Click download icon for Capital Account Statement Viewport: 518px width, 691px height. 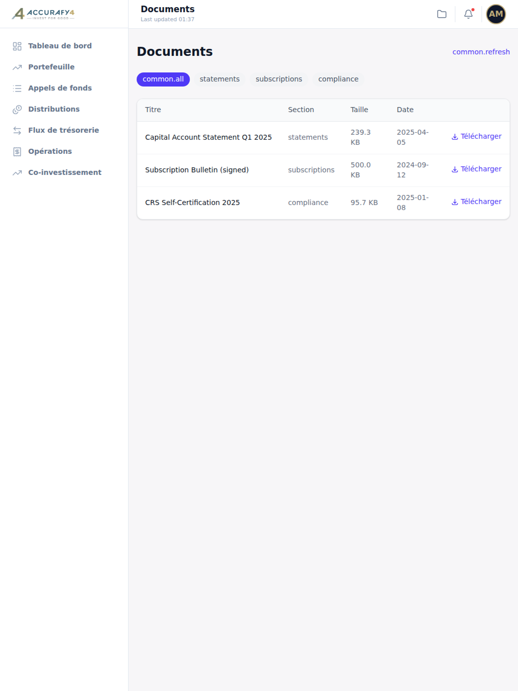click(x=455, y=137)
